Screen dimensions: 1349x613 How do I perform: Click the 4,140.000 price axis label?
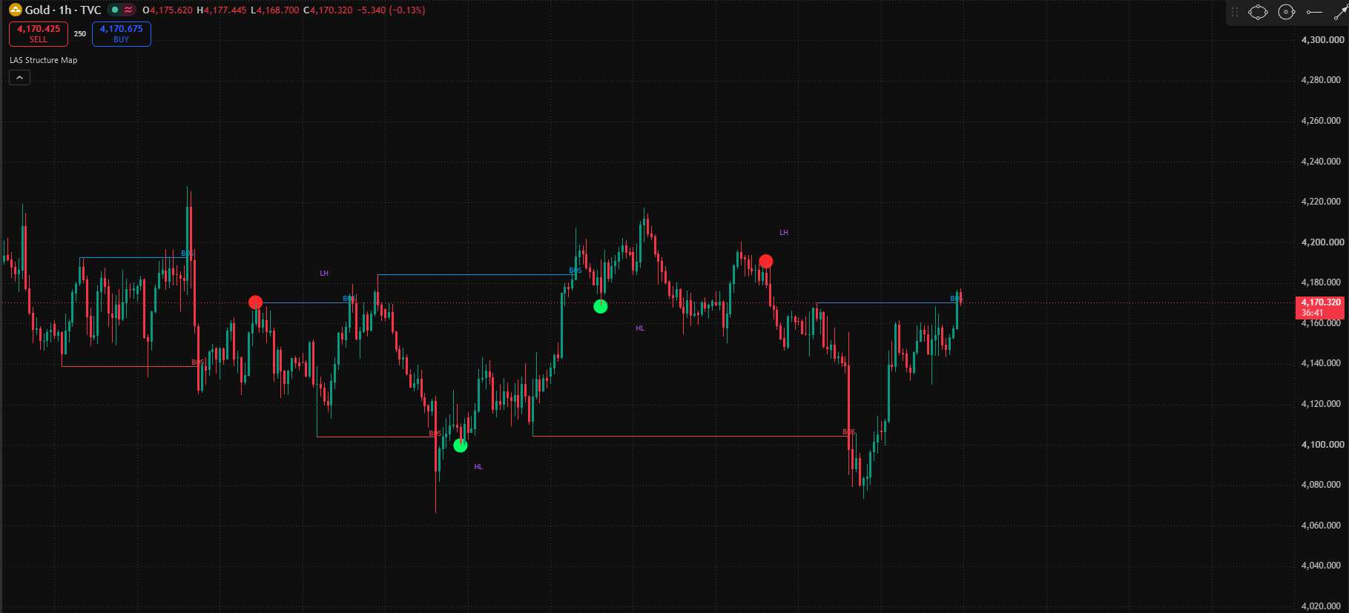(x=1322, y=363)
